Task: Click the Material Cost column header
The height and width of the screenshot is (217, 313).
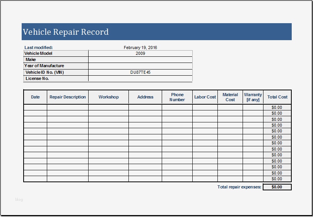Action: (x=230, y=97)
